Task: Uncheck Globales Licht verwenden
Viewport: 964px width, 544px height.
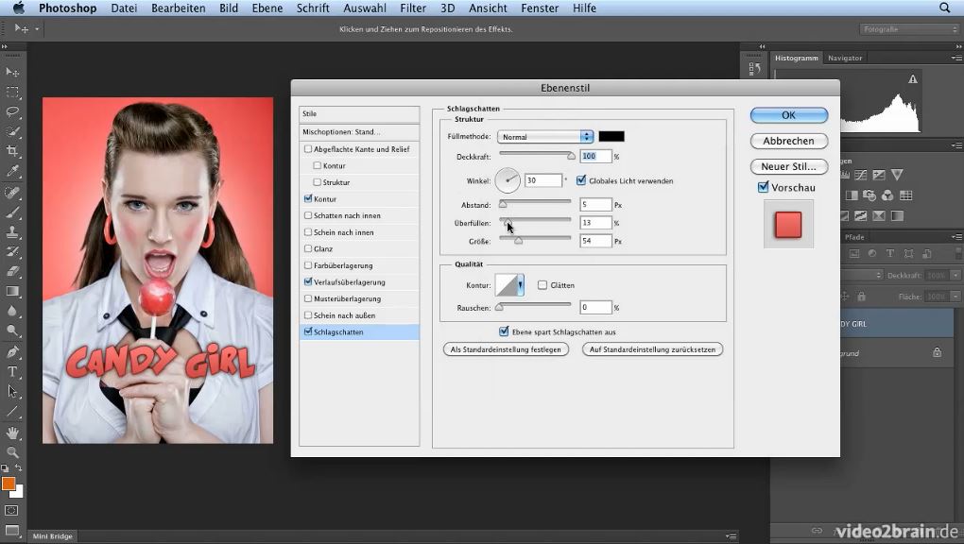Action: click(x=581, y=180)
